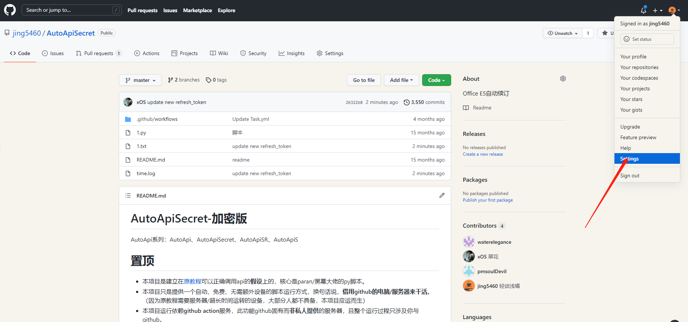688x322 pixels.
Task: Open the Actions tab
Action: click(x=147, y=53)
